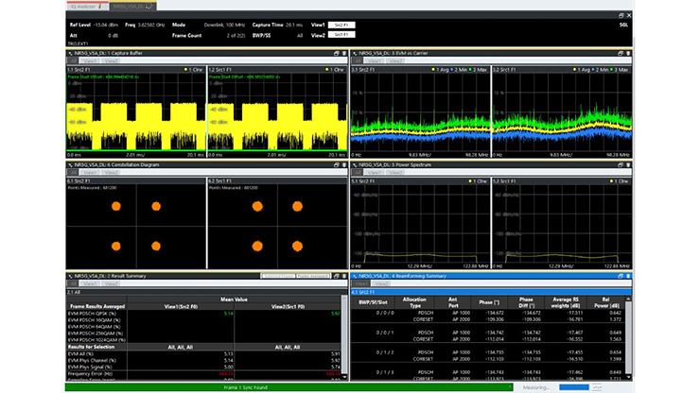Undock the Beamforming Summary panel
Image resolution: width=700 pixels, height=393 pixels.
click(621, 275)
